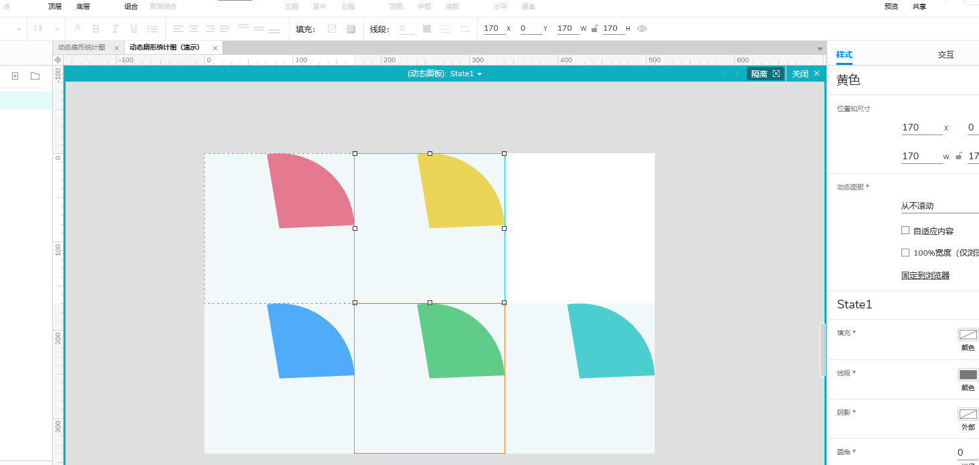Click the add folder icon in left panel
The width and height of the screenshot is (979, 465).
click(35, 76)
